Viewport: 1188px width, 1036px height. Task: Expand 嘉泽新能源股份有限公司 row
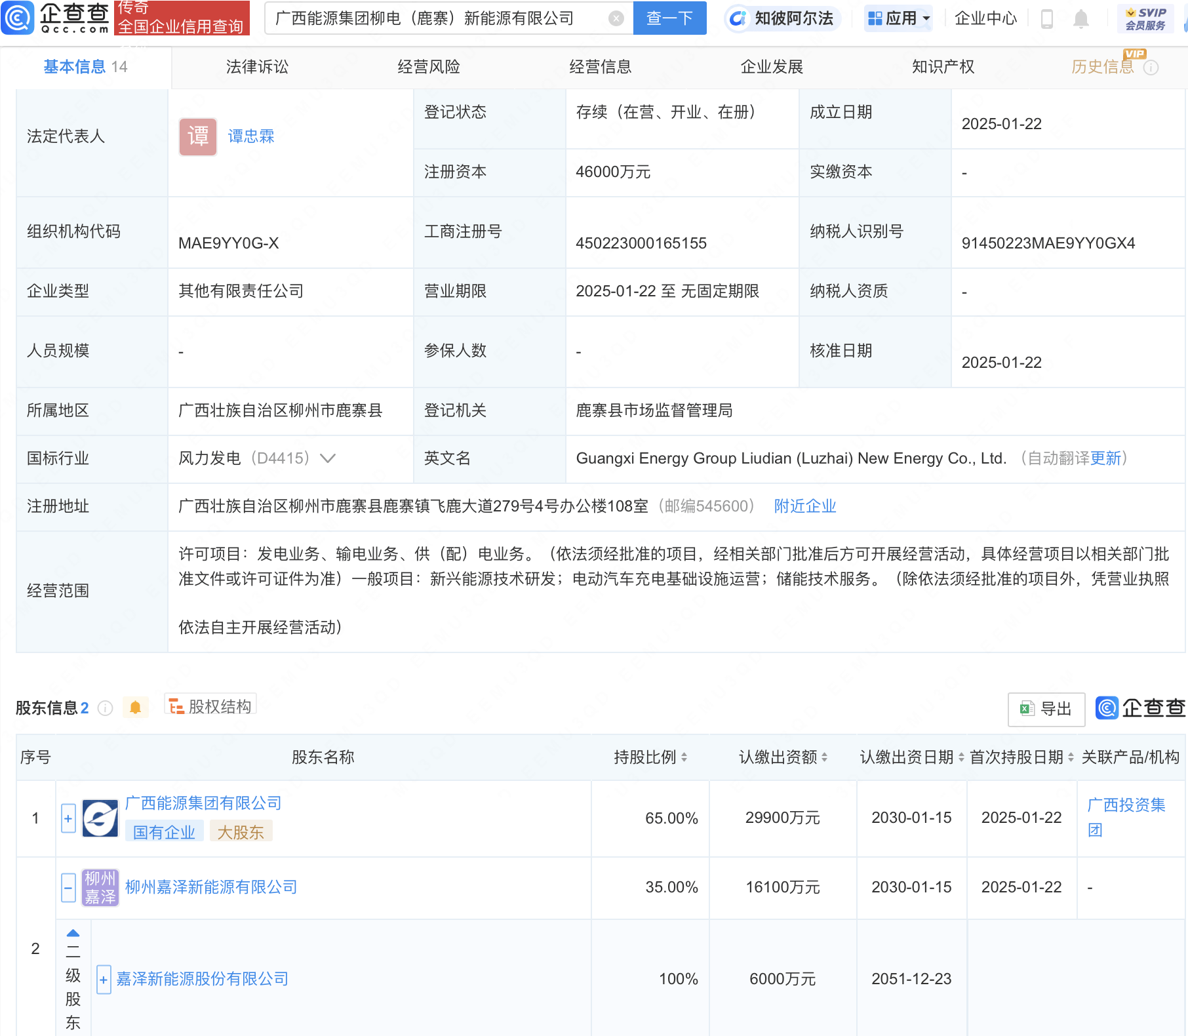103,980
